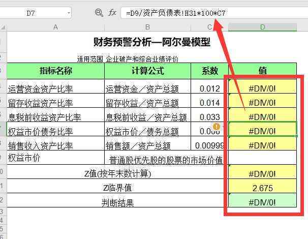
Task: Select title cell 财务预警分析—阿尔曼模型
Action: click(x=151, y=42)
